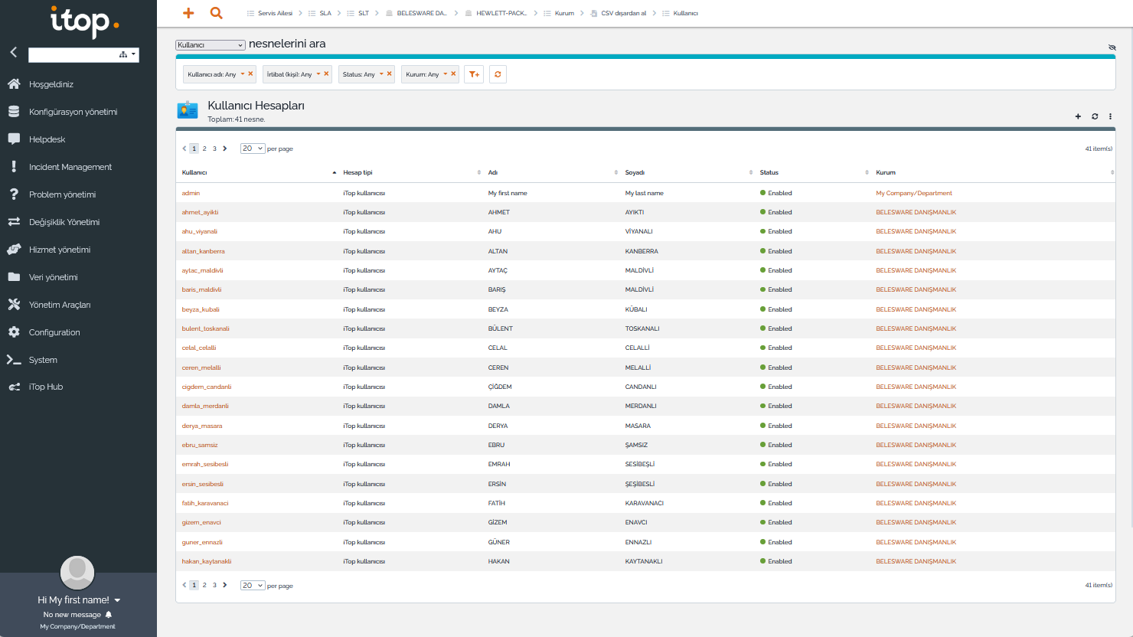1133x637 pixels.
Task: Click the orange plus create icon
Action: coord(188,13)
